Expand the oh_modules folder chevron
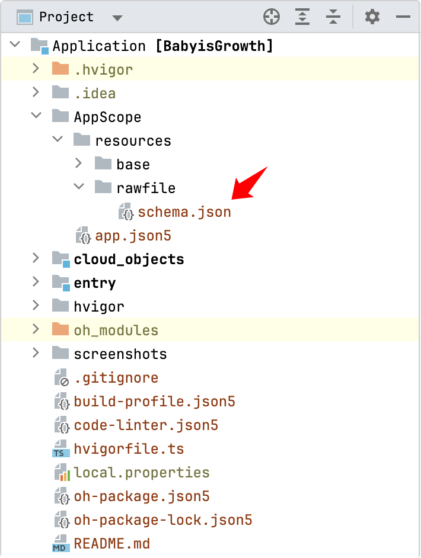Image resolution: width=421 pixels, height=558 pixels. [36, 329]
